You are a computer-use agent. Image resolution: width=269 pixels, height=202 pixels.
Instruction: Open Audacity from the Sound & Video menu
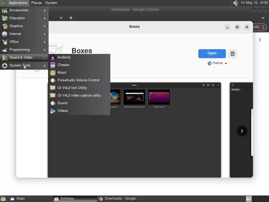pos(79,57)
